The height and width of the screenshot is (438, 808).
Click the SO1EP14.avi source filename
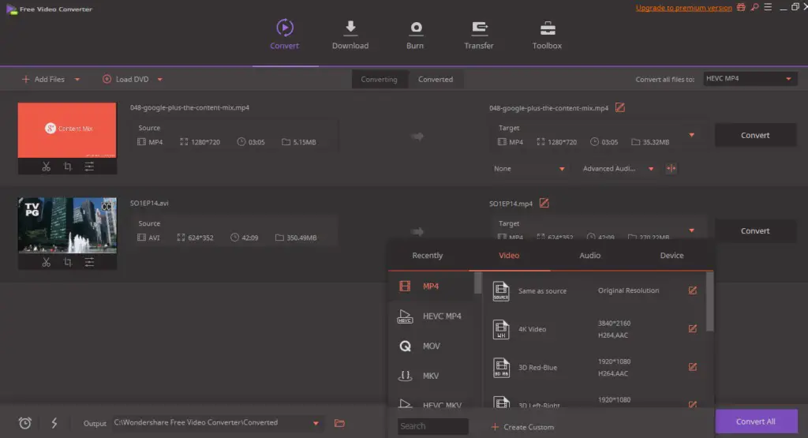click(149, 203)
